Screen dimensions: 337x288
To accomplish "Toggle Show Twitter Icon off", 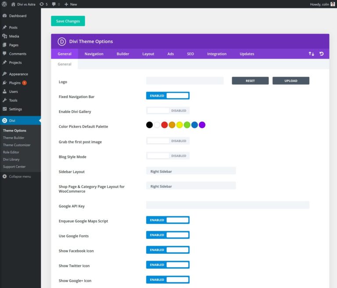I will pyautogui.click(x=168, y=265).
